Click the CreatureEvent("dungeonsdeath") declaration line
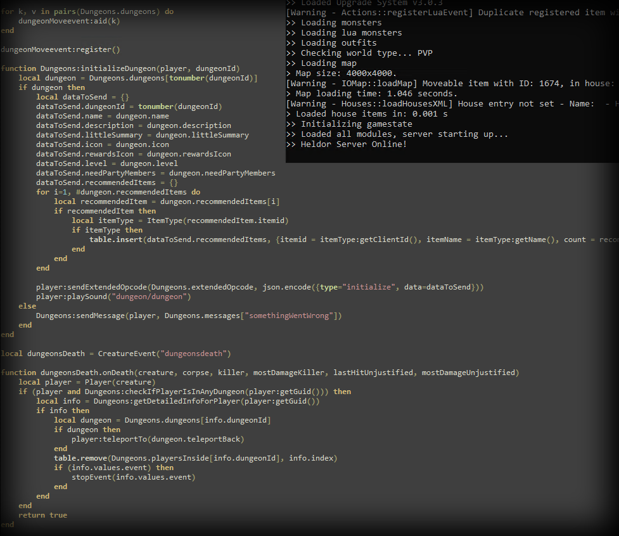The height and width of the screenshot is (536, 619). (116, 354)
